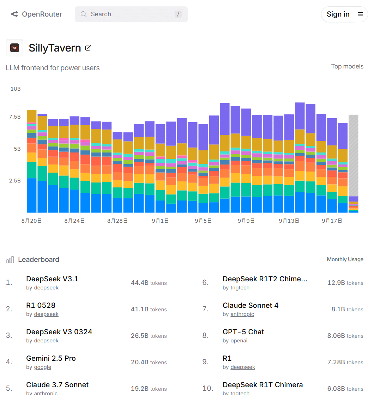The height and width of the screenshot is (395, 374).
Task: Select the R1 0528 leaderboard entry
Action: point(41,305)
